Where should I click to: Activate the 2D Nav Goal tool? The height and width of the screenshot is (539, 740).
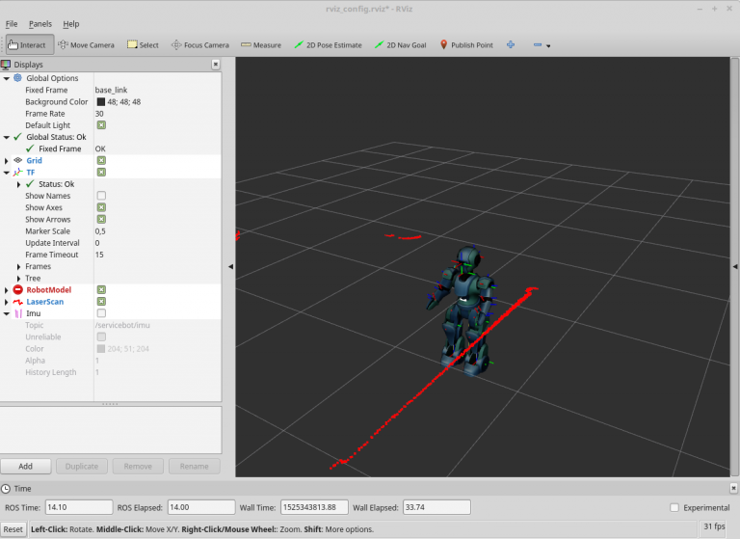click(x=400, y=44)
